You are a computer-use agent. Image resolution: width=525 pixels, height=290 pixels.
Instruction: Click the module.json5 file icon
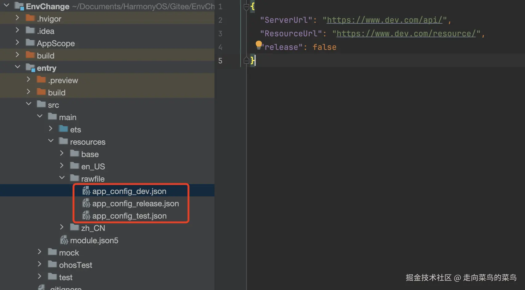click(x=64, y=240)
